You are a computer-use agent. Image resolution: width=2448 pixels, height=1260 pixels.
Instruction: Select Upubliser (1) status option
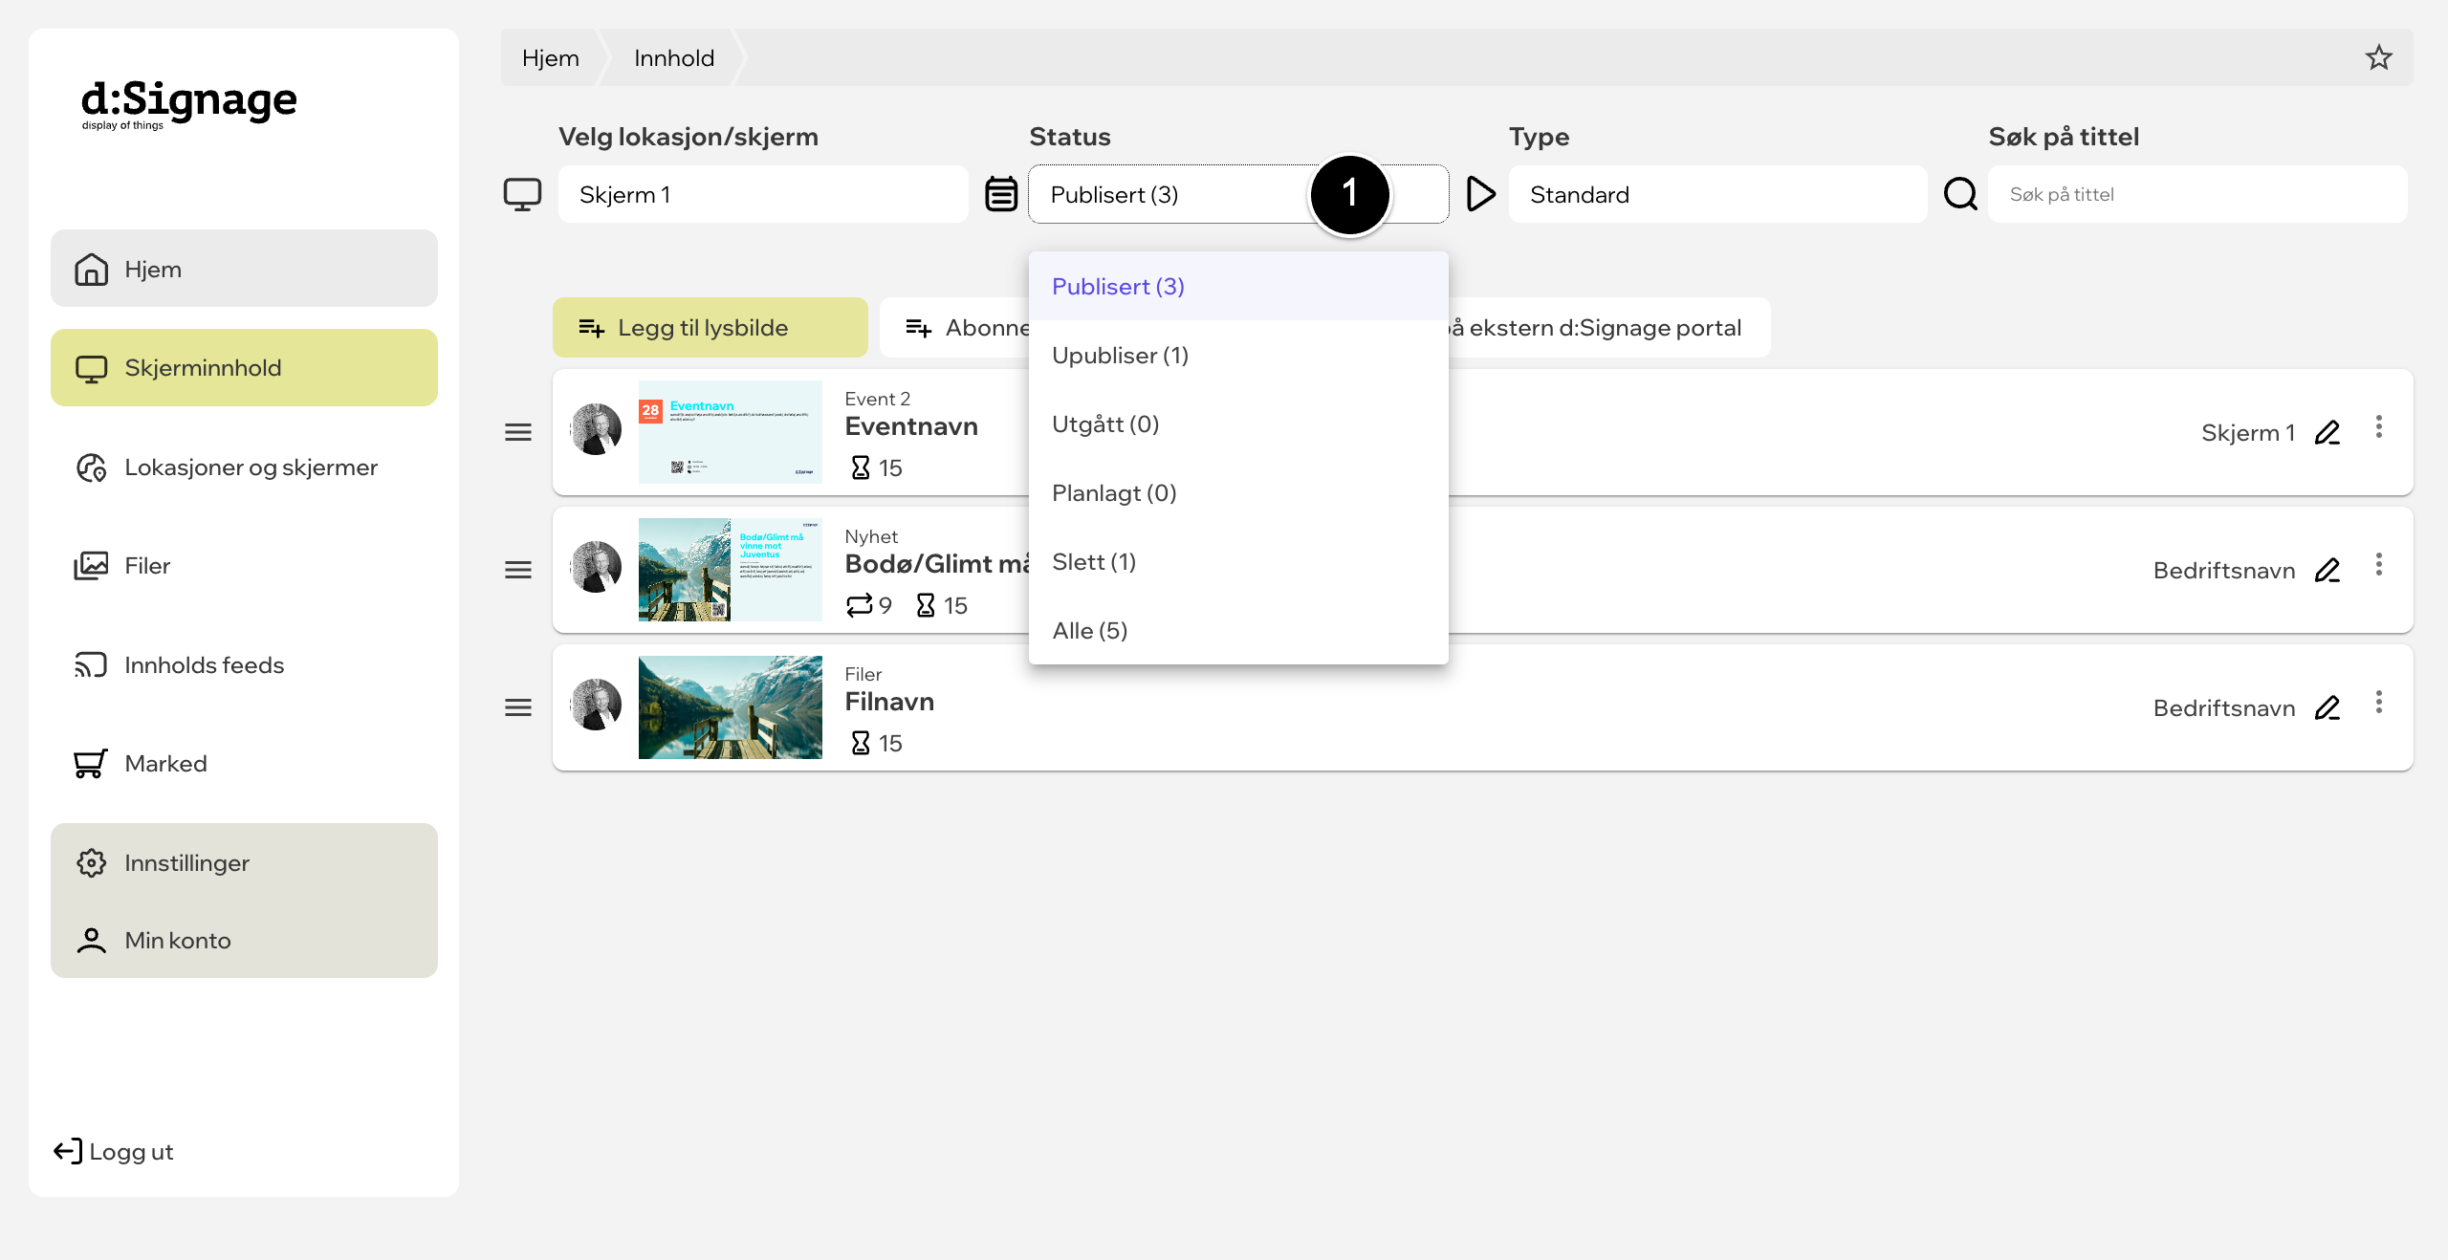tap(1238, 356)
